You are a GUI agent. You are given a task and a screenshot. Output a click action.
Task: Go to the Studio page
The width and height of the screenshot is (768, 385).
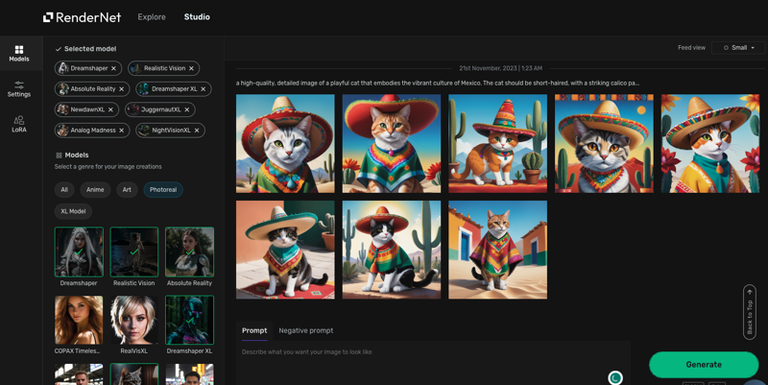[197, 17]
